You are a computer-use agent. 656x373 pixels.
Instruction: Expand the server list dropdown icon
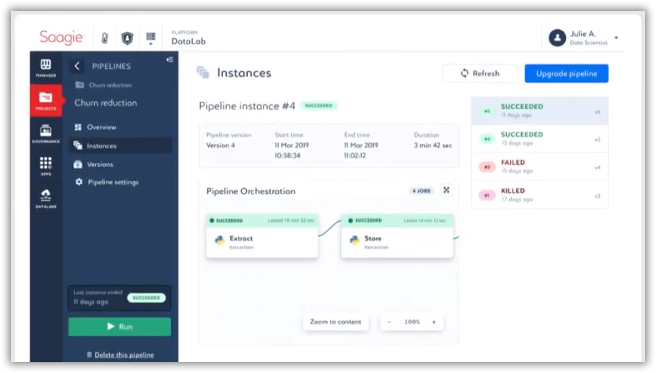[150, 38]
